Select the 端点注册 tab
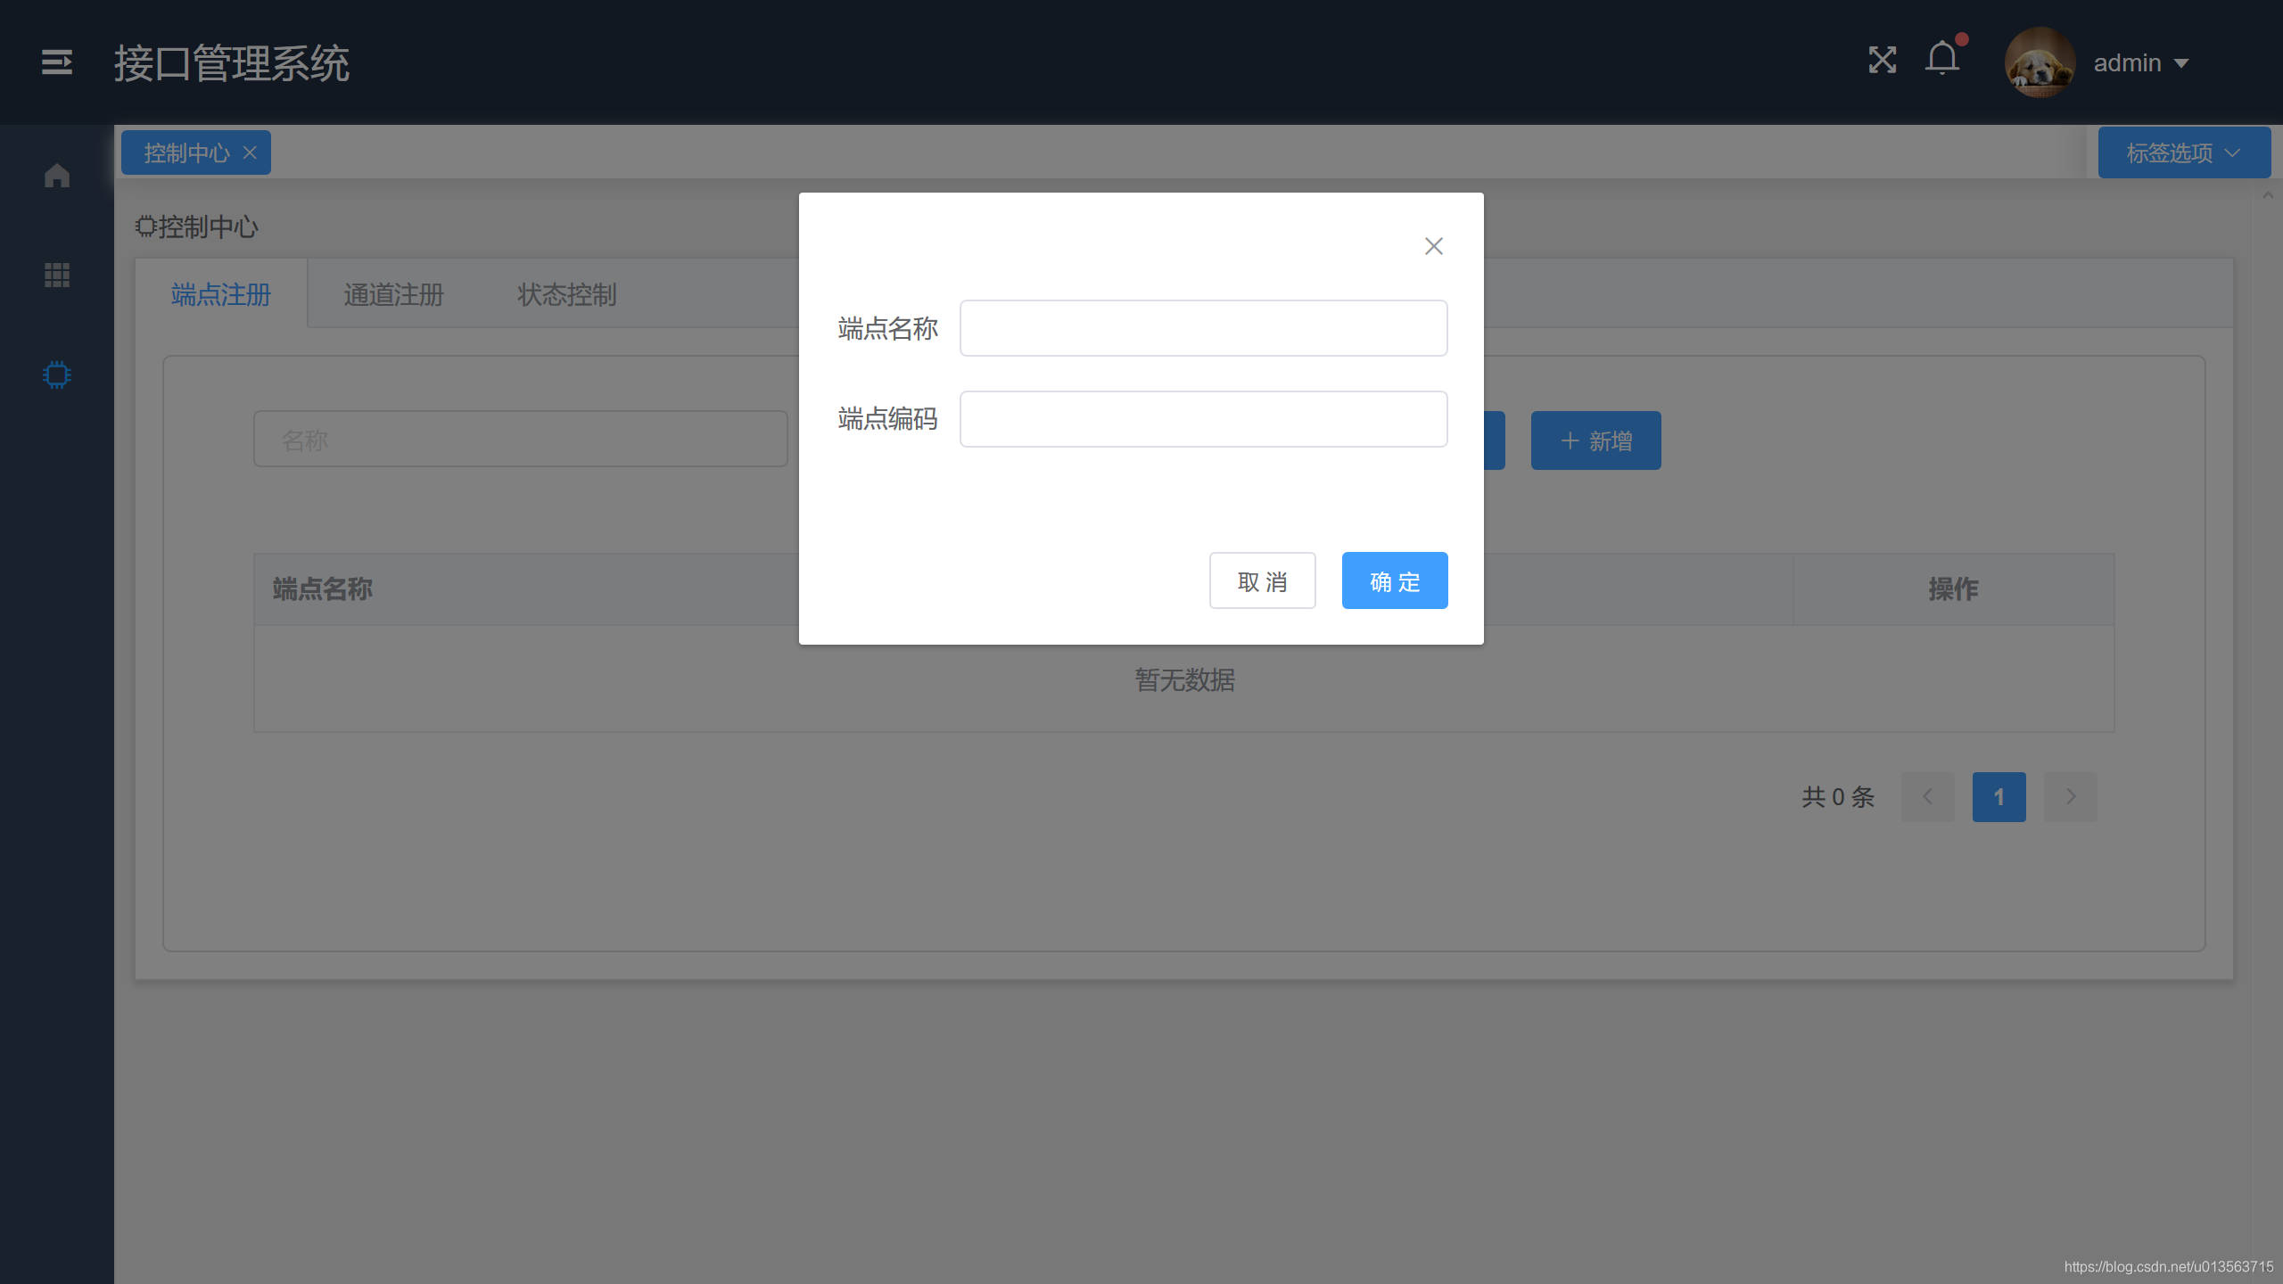The width and height of the screenshot is (2283, 1284). 220,294
